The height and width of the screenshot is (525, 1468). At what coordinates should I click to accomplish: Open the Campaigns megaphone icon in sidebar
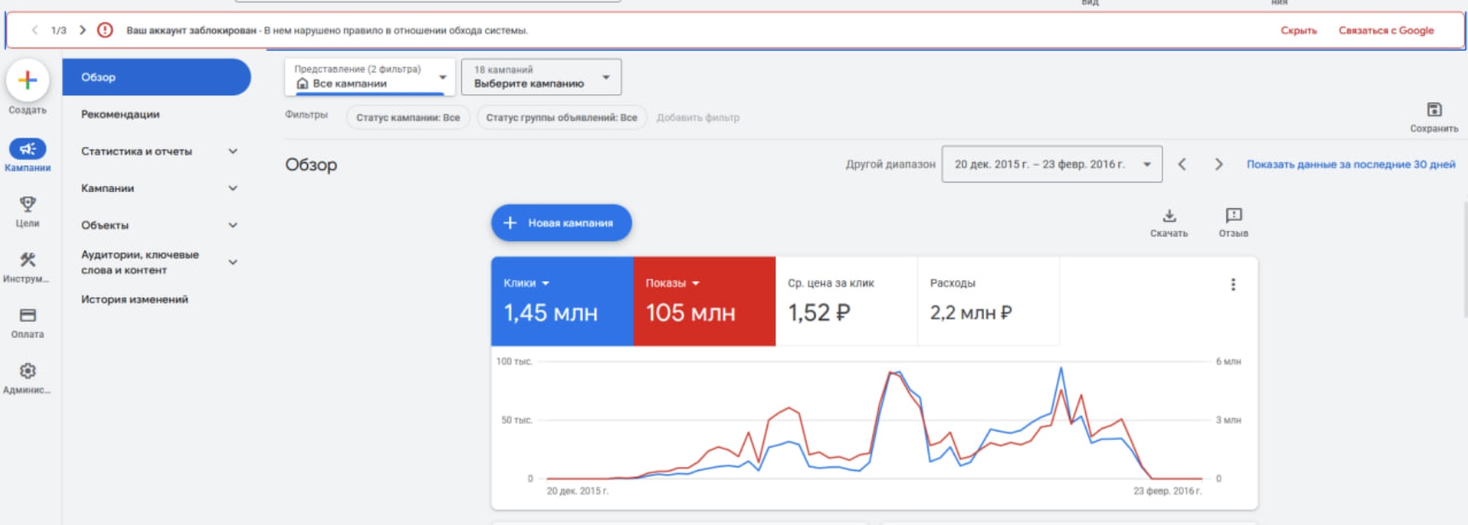[27, 150]
